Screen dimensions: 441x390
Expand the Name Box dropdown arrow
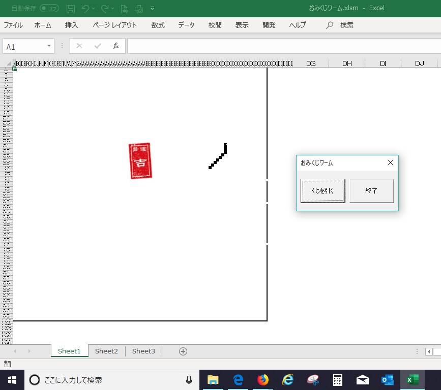[x=49, y=46]
